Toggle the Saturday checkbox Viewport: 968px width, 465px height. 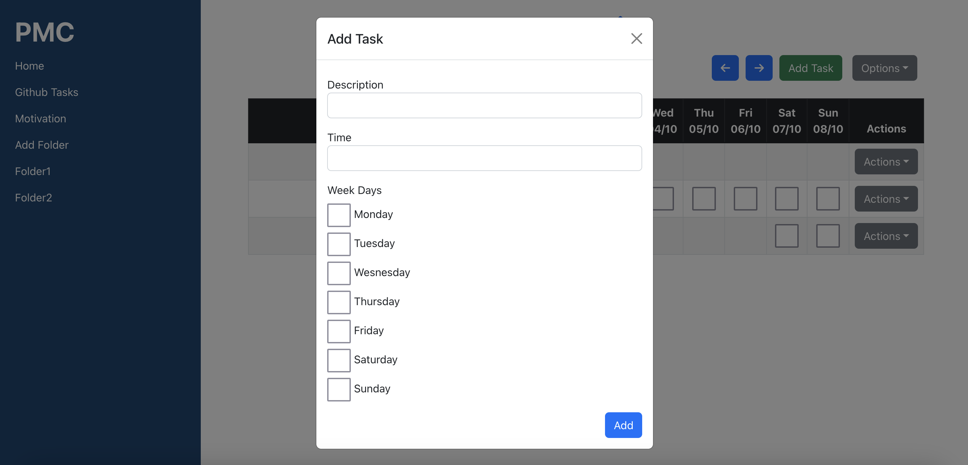[338, 360]
